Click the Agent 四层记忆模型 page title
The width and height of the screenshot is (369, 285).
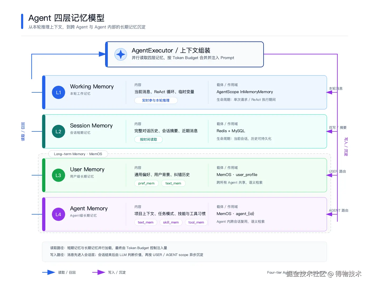pyautogui.click(x=66, y=18)
